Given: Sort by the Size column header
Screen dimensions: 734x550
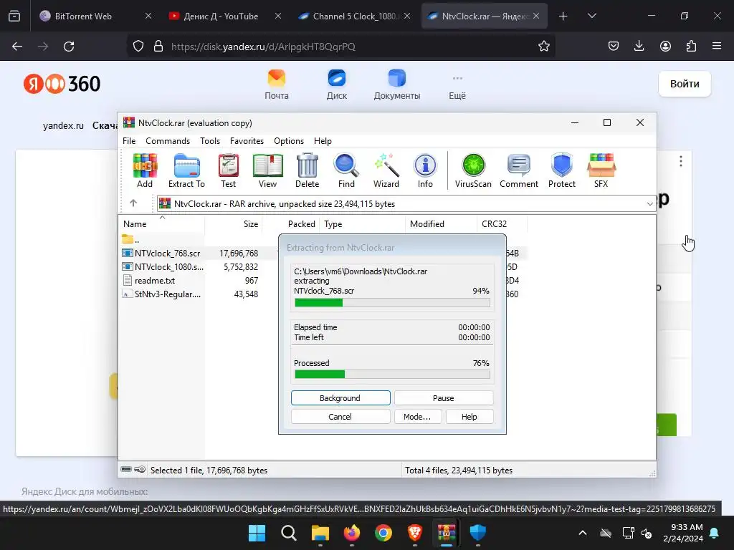Looking at the screenshot, I should click(233, 224).
